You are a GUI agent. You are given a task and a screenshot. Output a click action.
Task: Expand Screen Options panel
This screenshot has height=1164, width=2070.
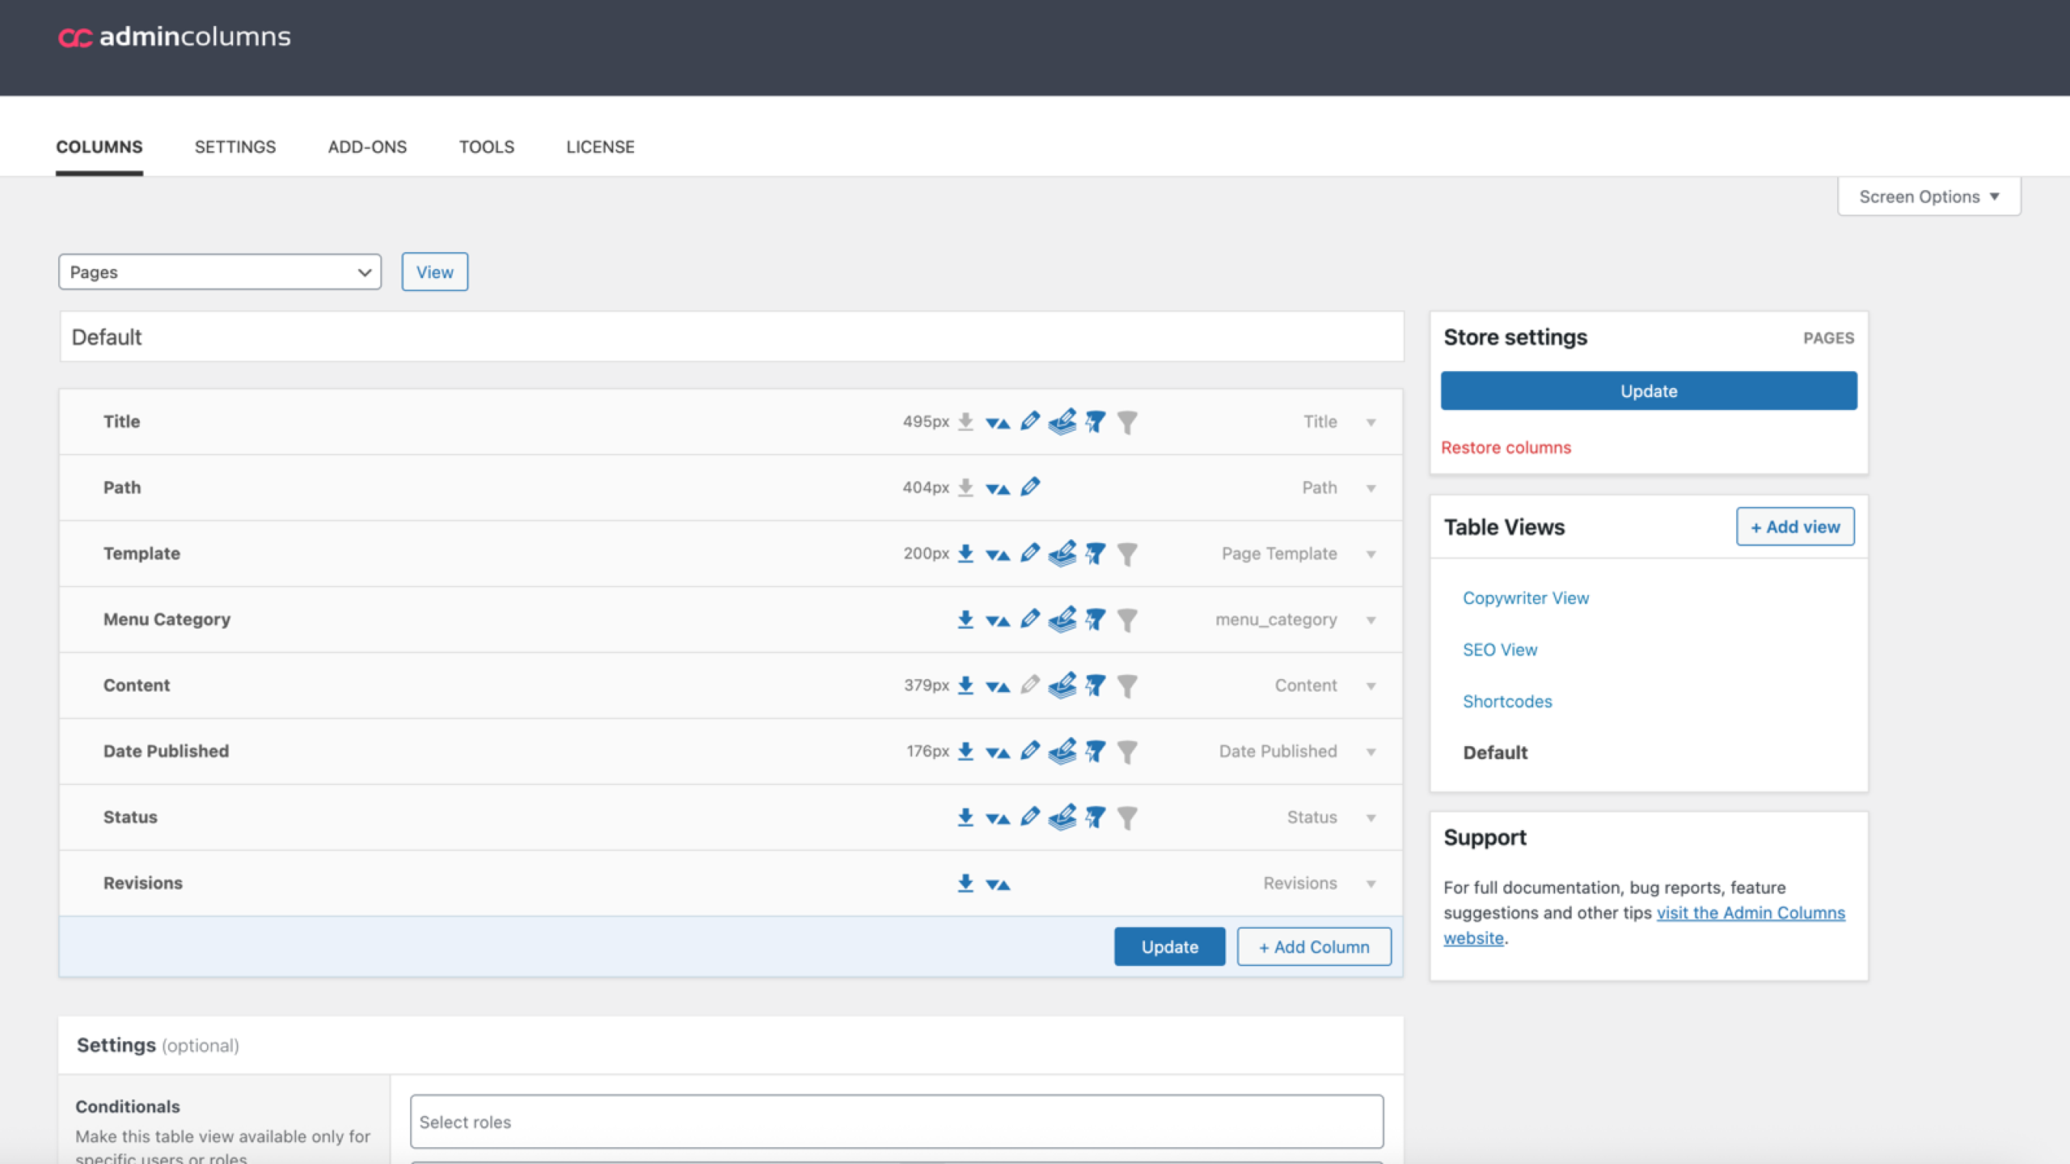tap(1928, 196)
